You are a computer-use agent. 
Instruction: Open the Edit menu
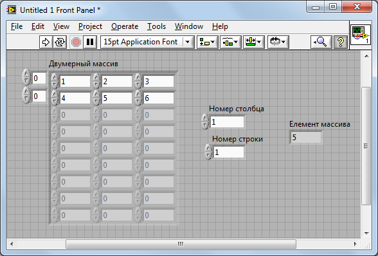point(38,26)
